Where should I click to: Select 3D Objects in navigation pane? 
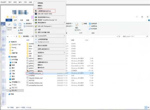pos(13,63)
